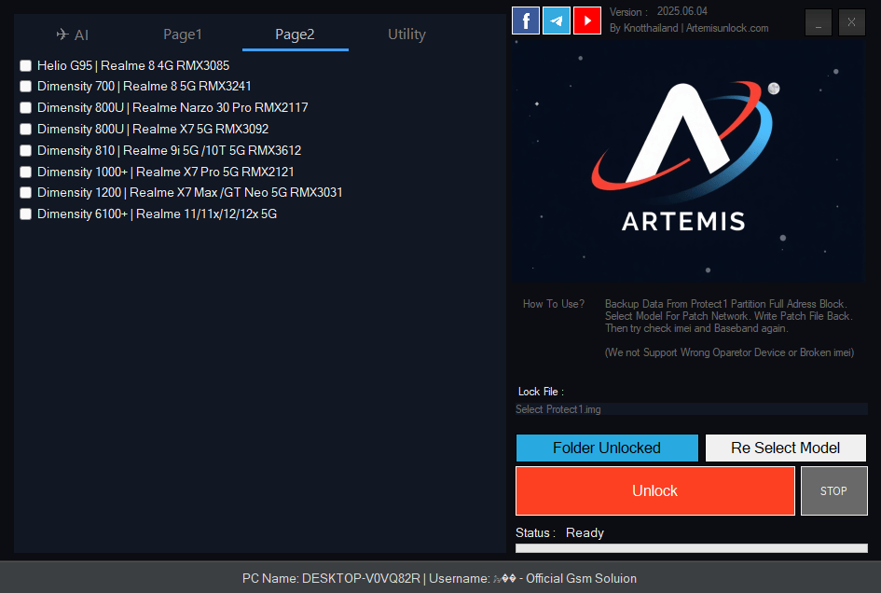
Task: Enable Dimensity 6100+ Realme 11 5G option
Action: 25,214
